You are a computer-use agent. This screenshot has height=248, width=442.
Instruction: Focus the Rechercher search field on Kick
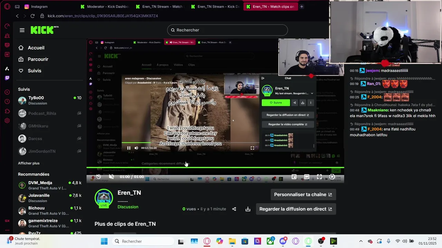click(227, 30)
